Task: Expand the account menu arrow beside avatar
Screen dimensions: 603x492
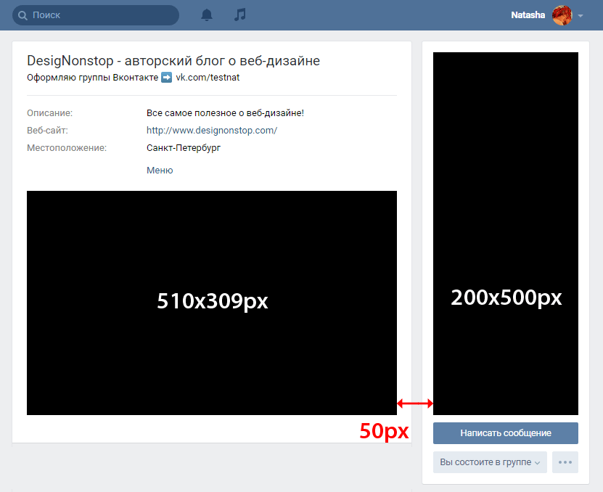Action: point(581,16)
